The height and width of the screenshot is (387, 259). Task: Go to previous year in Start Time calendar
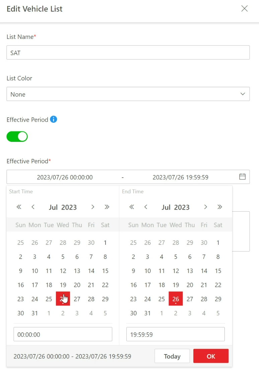click(x=19, y=207)
